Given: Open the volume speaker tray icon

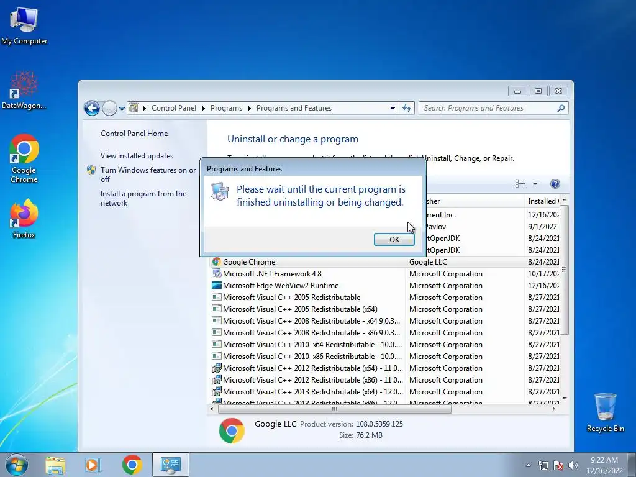Looking at the screenshot, I should pyautogui.click(x=573, y=465).
